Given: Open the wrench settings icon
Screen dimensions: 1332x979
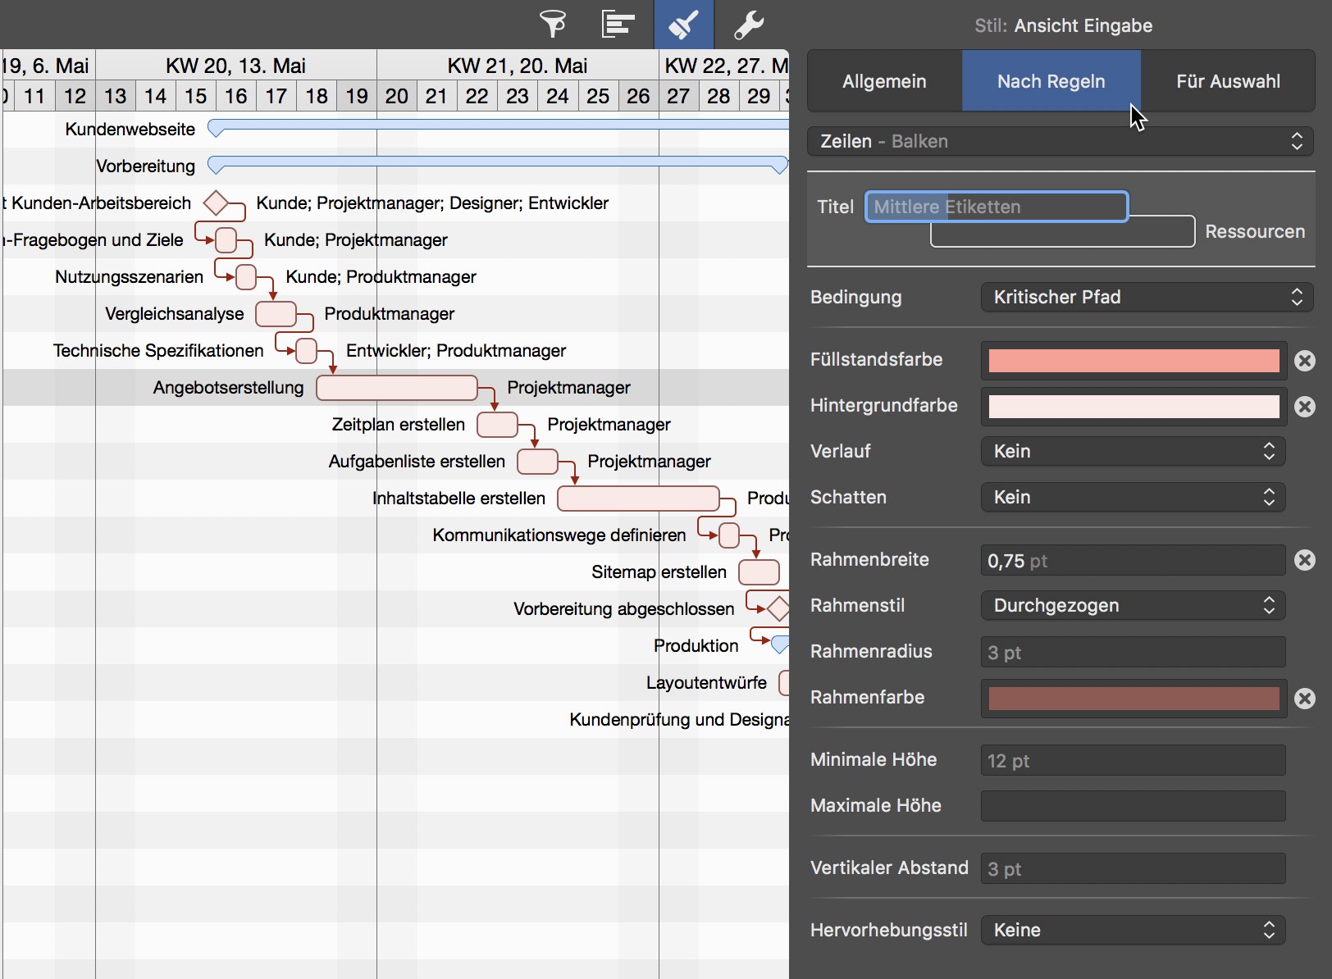Looking at the screenshot, I should click(748, 25).
